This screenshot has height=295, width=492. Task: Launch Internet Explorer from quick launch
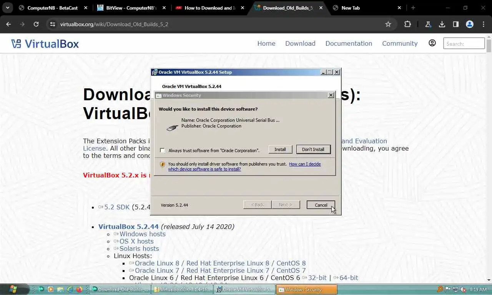[70, 289]
